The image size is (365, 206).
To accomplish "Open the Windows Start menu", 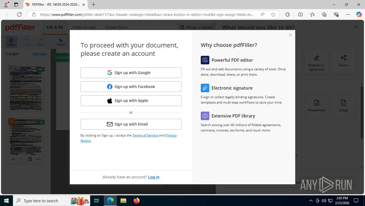I will [6, 201].
